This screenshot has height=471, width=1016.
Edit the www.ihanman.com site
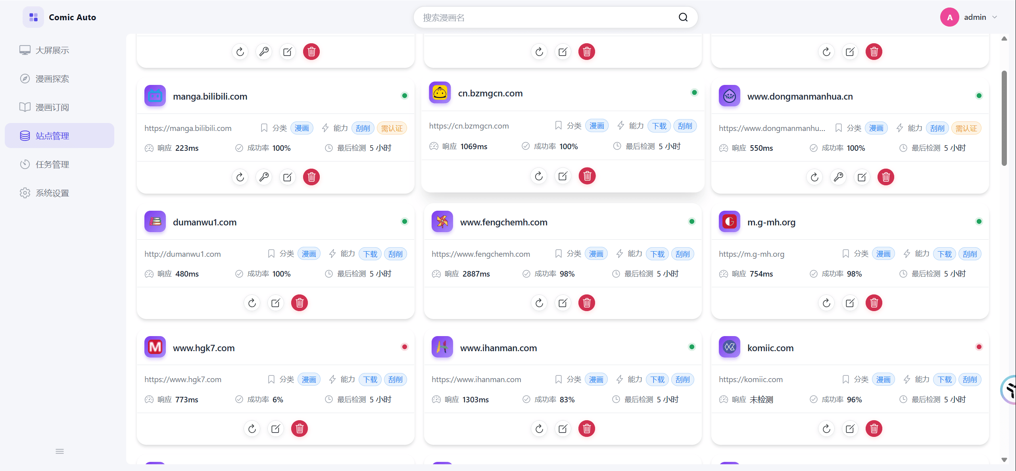tap(563, 429)
